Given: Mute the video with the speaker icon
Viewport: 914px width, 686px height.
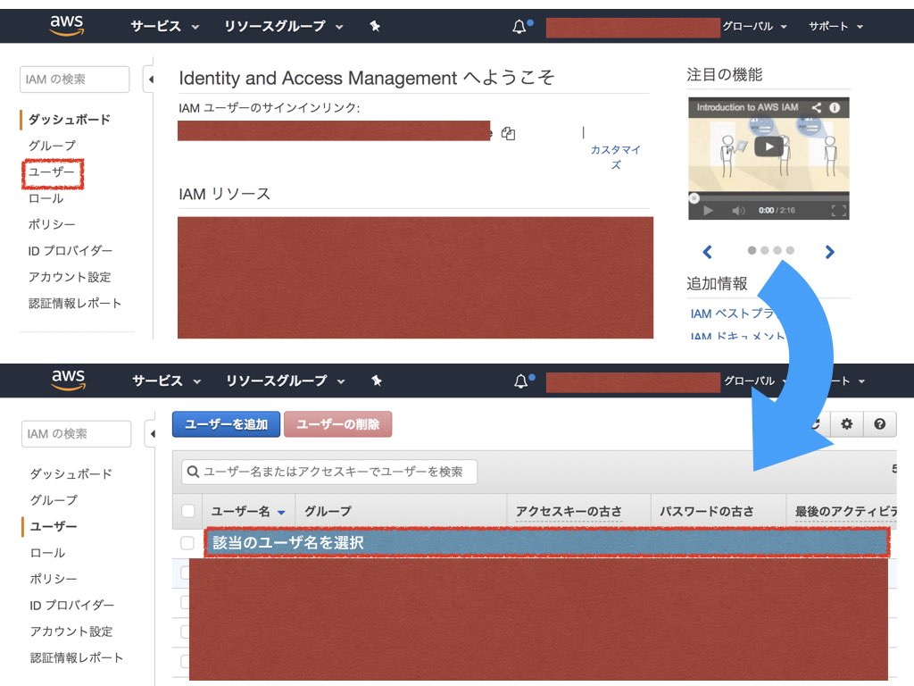Looking at the screenshot, I should tap(738, 211).
